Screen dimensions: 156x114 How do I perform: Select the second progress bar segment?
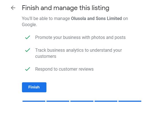[58, 101]
